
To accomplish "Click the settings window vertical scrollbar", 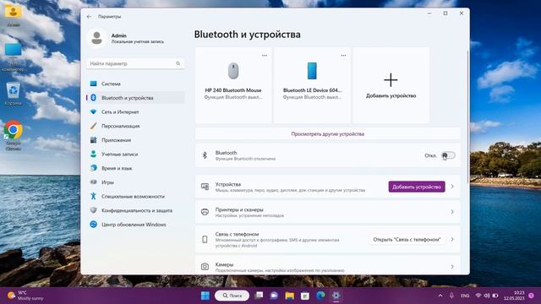I will click(x=467, y=117).
